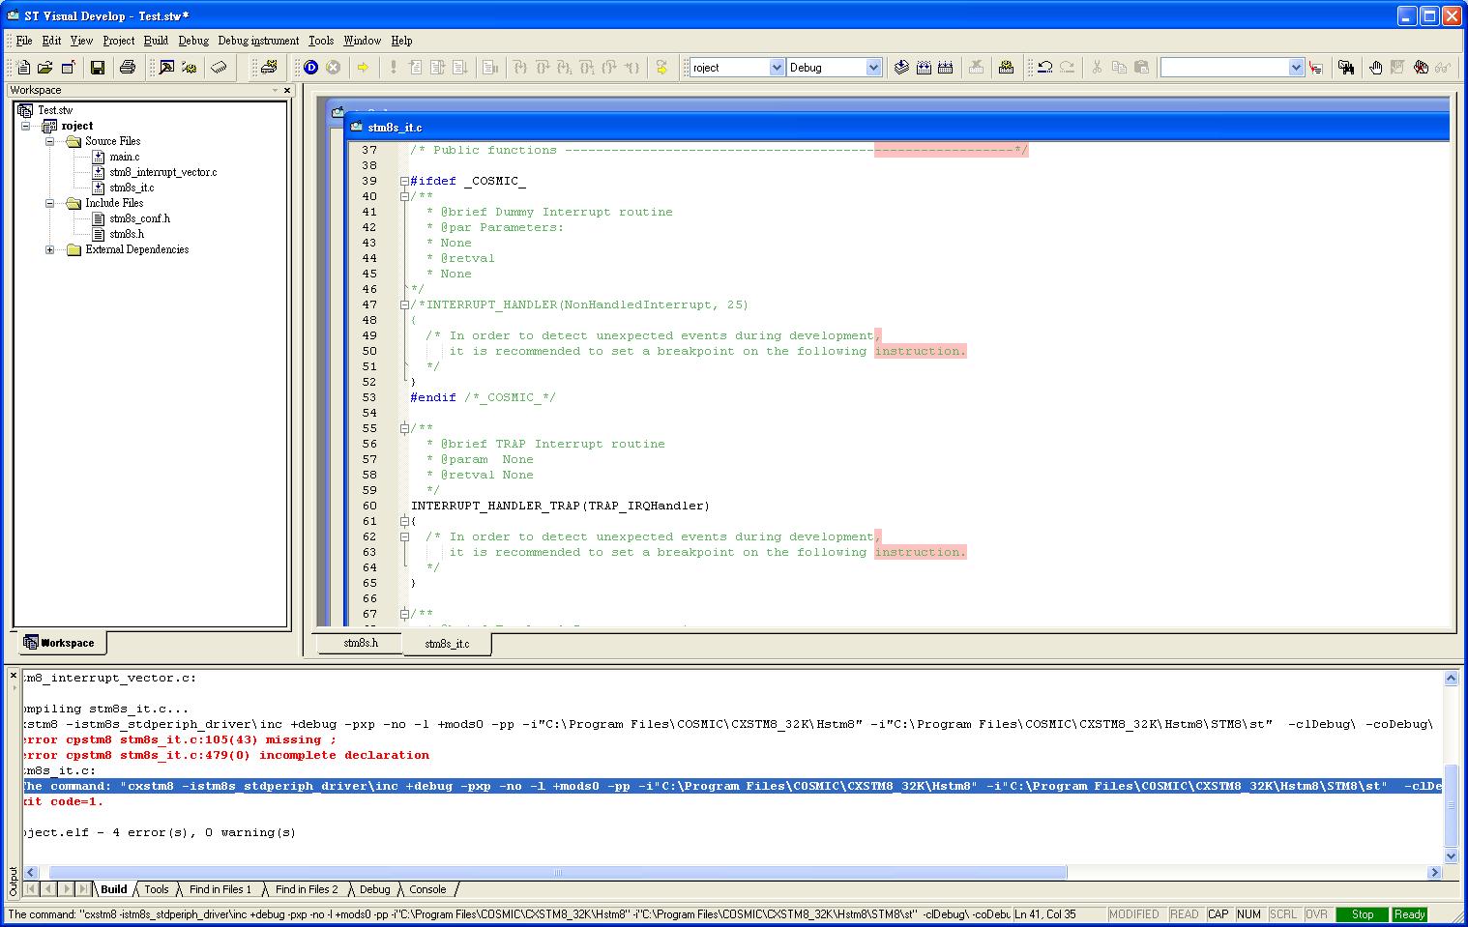Image resolution: width=1468 pixels, height=927 pixels.
Task: Click the New file toolbar icon
Action: 23,67
